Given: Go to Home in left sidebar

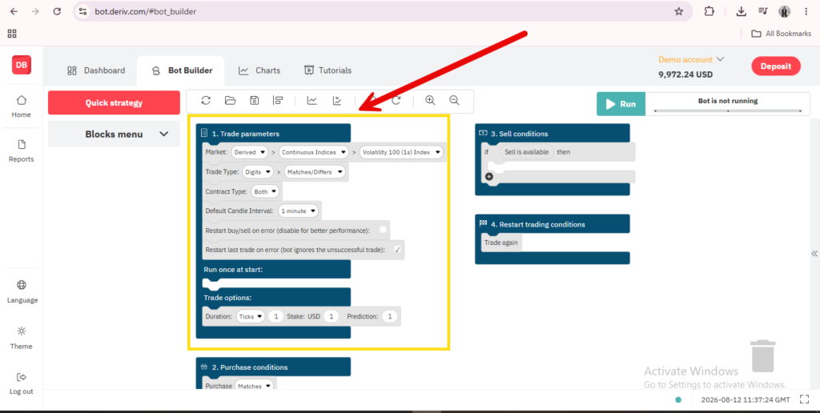Looking at the screenshot, I should click(22, 106).
